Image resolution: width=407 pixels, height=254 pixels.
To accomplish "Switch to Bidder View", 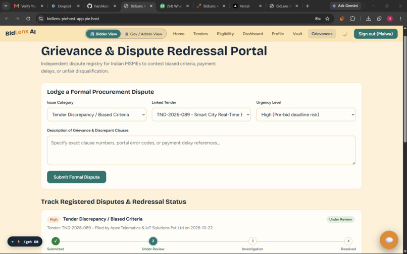I will pyautogui.click(x=104, y=34).
